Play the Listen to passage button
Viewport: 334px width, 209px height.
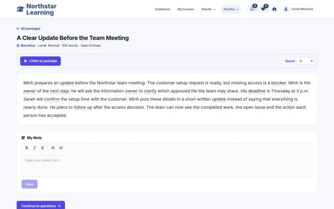(x=41, y=61)
